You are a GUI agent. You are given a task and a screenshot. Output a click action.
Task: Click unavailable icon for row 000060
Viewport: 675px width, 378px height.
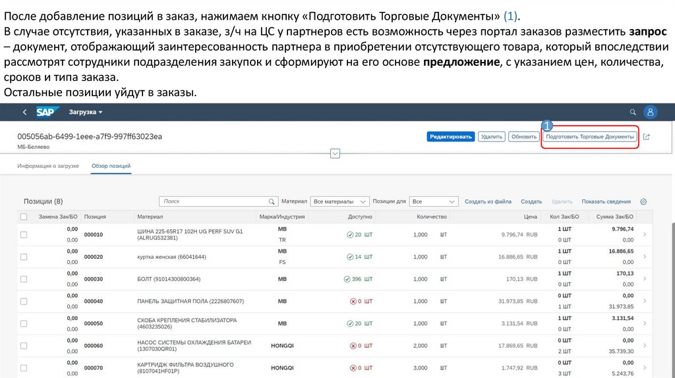(353, 346)
